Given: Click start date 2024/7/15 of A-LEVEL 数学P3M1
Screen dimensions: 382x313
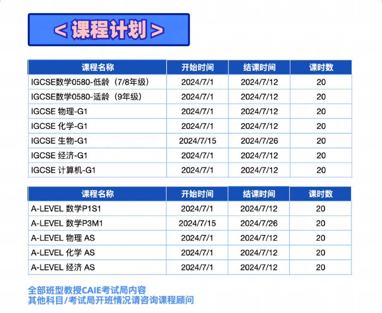Looking at the screenshot, I should 197,223.
